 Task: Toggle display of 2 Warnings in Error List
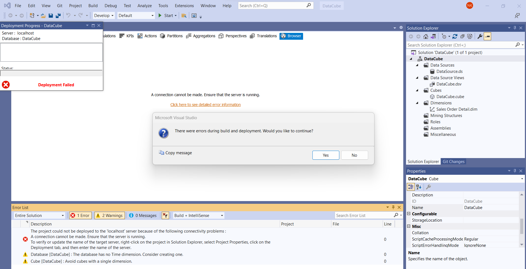point(109,215)
